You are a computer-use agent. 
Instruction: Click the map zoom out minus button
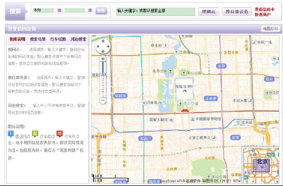(103, 100)
